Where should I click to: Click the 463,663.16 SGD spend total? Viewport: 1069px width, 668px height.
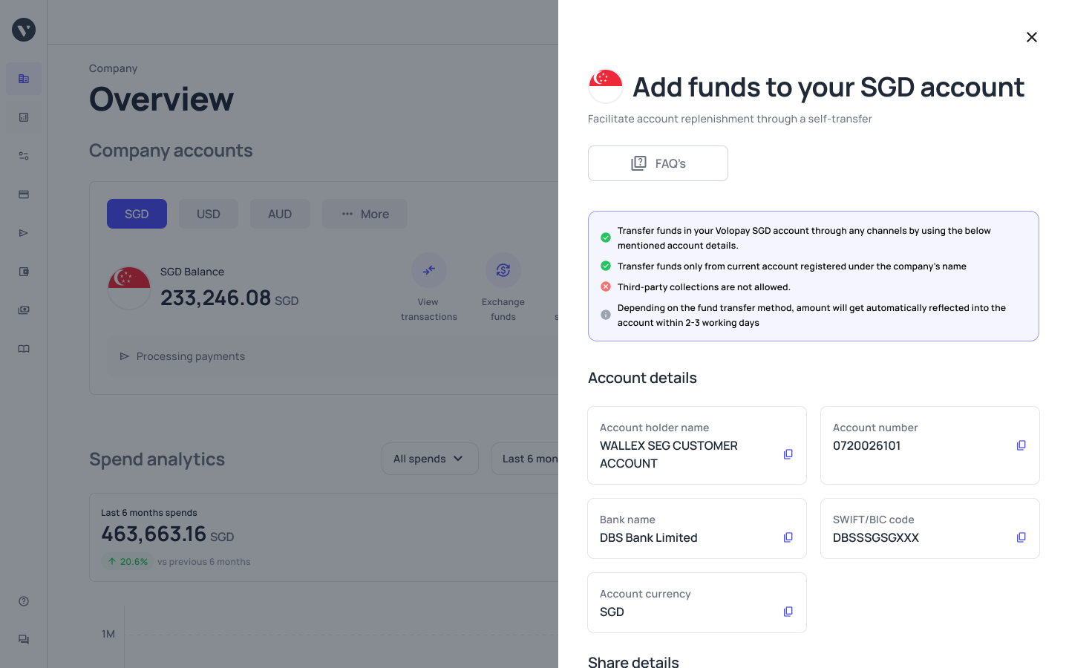[x=168, y=534]
